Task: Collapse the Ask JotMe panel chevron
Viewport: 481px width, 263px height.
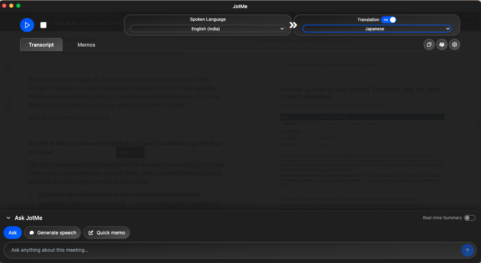Action: point(8,218)
